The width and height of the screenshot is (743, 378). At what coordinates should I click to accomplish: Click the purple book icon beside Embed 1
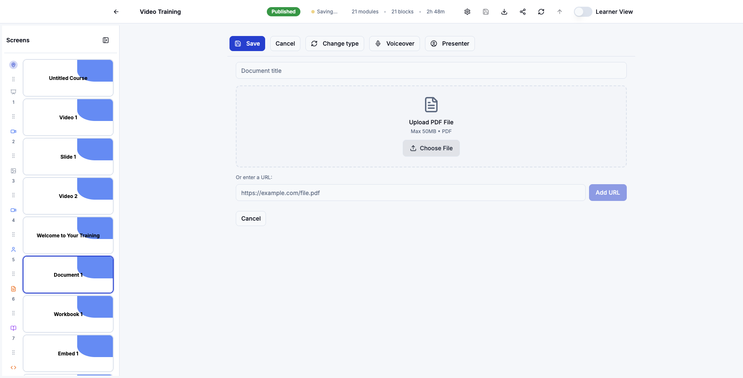(x=13, y=328)
